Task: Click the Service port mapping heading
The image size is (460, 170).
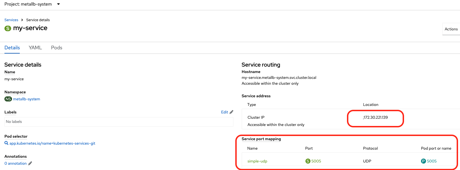Action: click(261, 139)
